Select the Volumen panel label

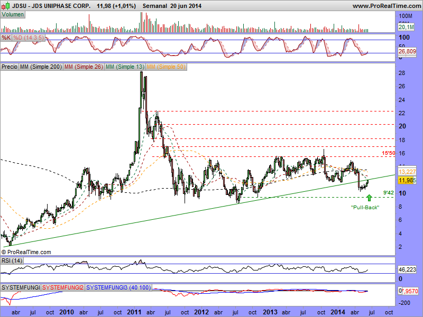13,15
